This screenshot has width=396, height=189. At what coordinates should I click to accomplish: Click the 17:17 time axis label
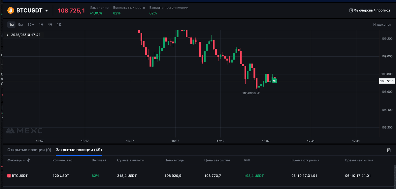(x=220, y=141)
